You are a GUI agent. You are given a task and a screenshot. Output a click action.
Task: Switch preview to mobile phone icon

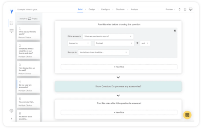180,9
